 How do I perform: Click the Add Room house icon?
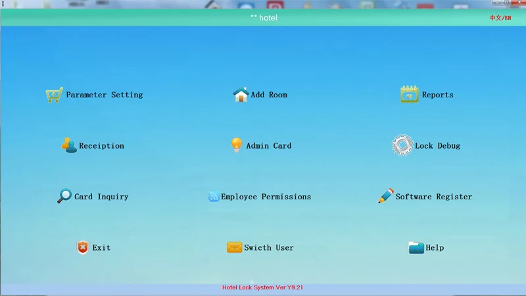click(x=241, y=95)
